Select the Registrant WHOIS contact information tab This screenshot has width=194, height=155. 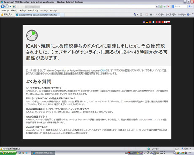pyautogui.click(x=38, y=15)
